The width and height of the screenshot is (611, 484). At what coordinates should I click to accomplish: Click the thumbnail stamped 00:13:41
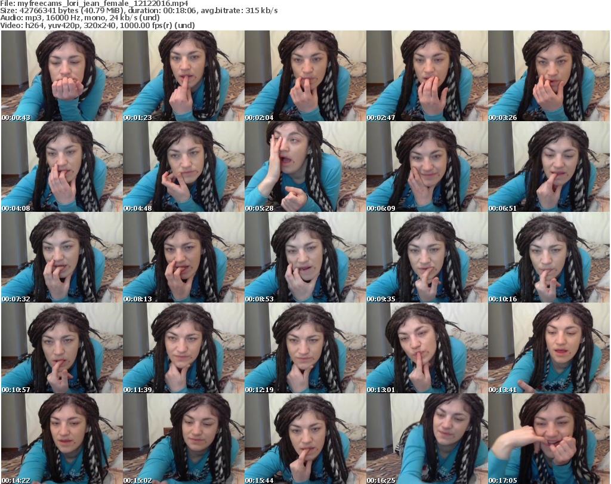(549, 348)
